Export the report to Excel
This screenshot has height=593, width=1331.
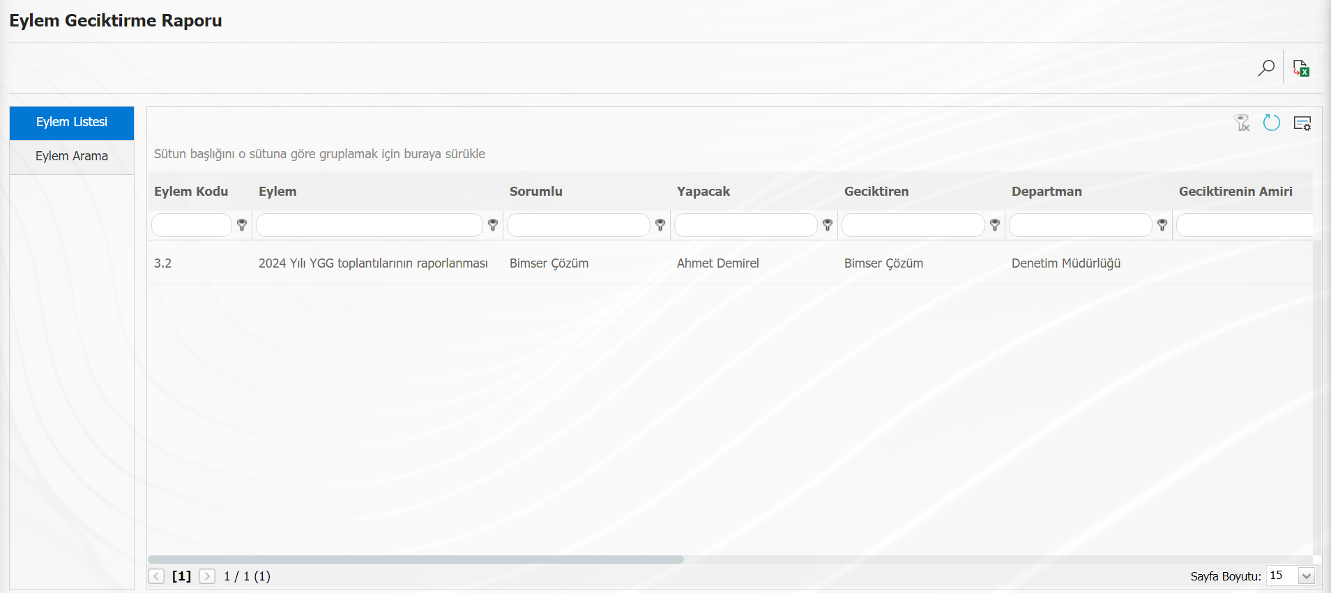(x=1301, y=68)
